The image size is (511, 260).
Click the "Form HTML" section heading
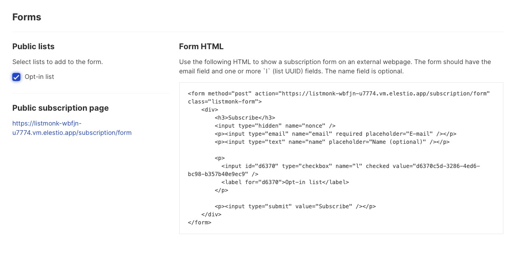click(201, 46)
